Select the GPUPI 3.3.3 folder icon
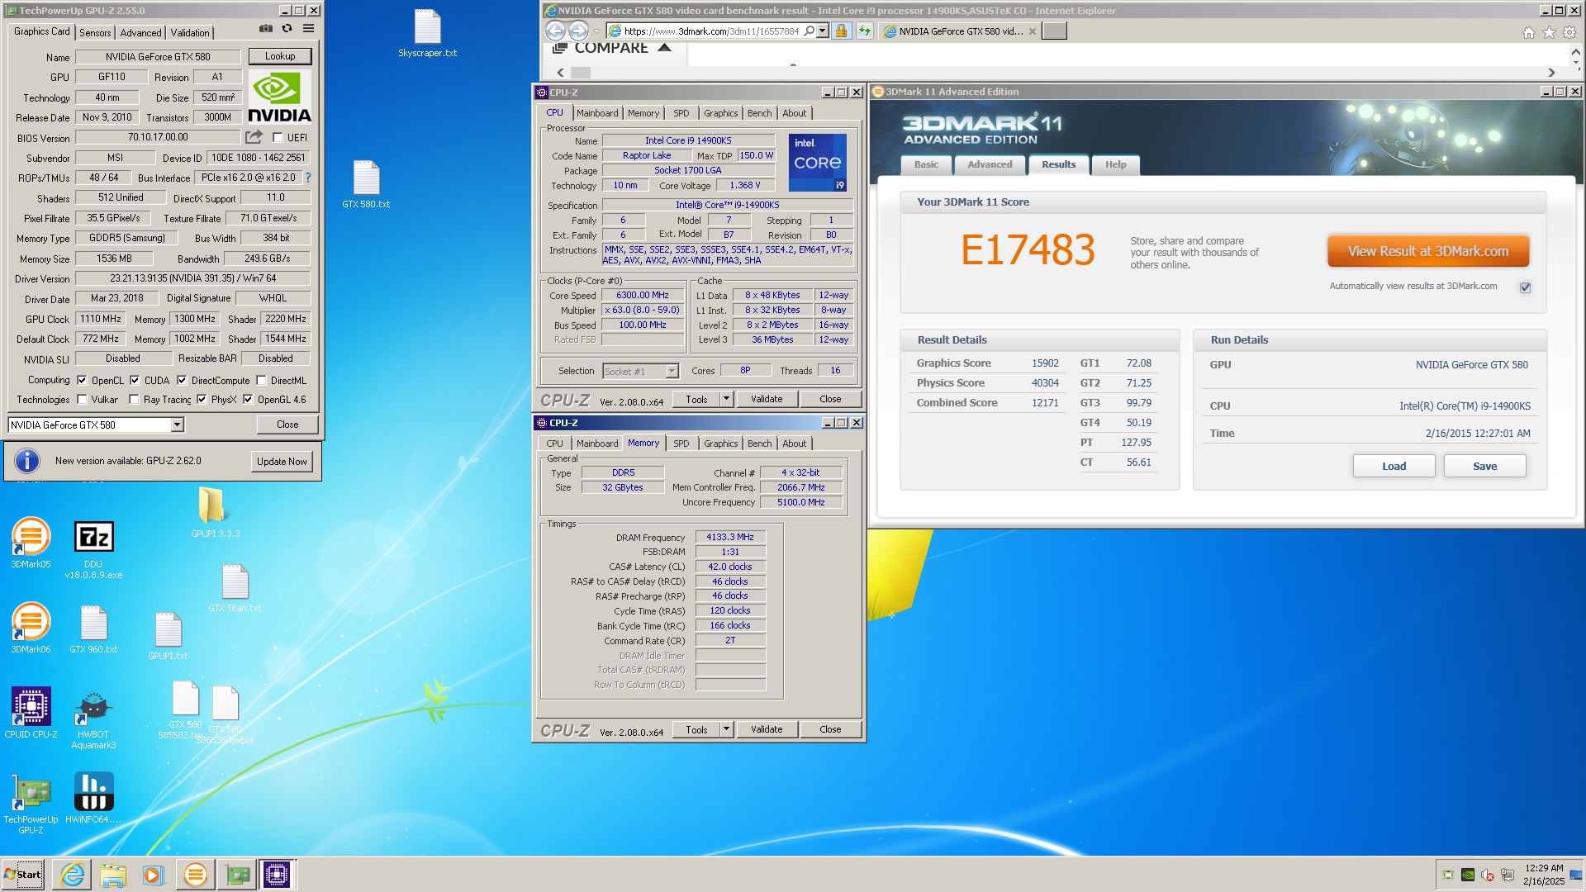This screenshot has height=892, width=1586. tap(215, 511)
